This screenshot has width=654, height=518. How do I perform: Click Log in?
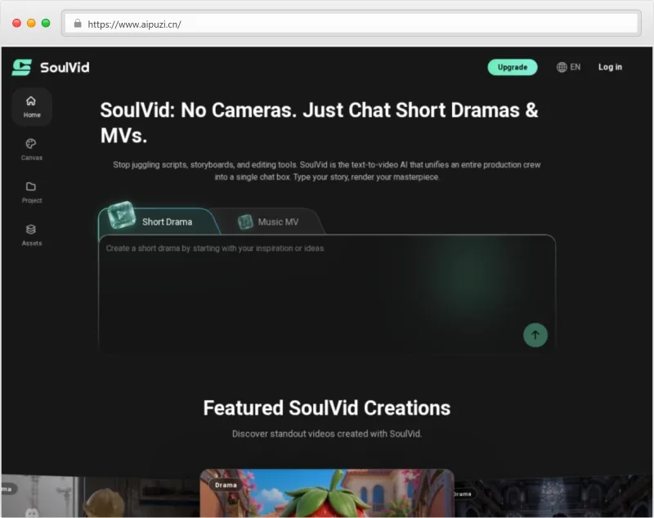tap(610, 67)
